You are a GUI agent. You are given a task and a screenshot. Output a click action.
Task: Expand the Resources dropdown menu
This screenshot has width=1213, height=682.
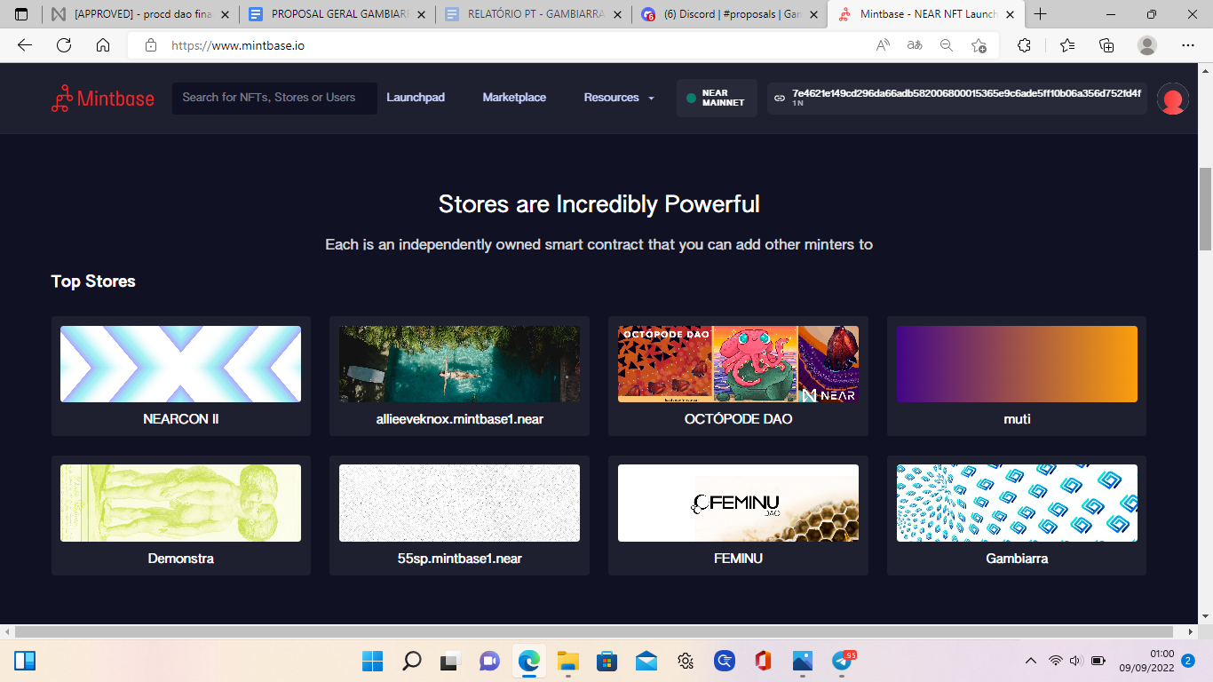(619, 98)
